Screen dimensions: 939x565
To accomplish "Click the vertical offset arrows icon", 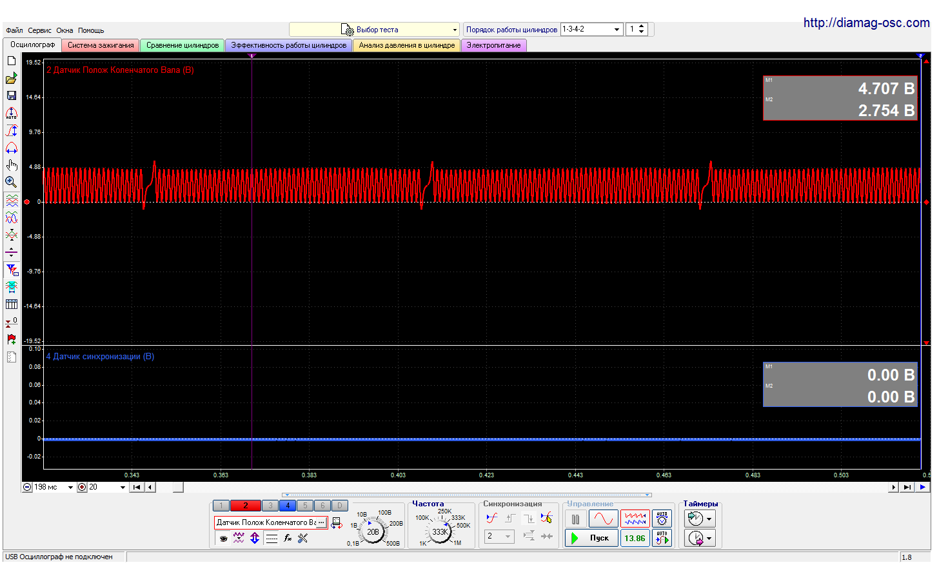I will click(255, 538).
